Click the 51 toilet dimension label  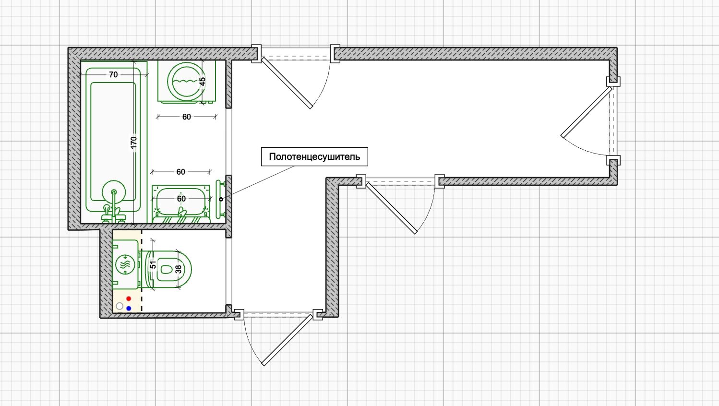[x=153, y=264]
